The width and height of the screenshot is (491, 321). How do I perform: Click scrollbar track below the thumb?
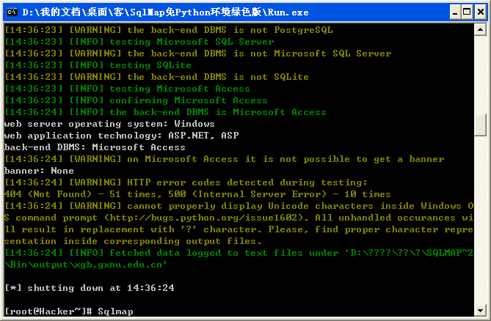click(480, 221)
